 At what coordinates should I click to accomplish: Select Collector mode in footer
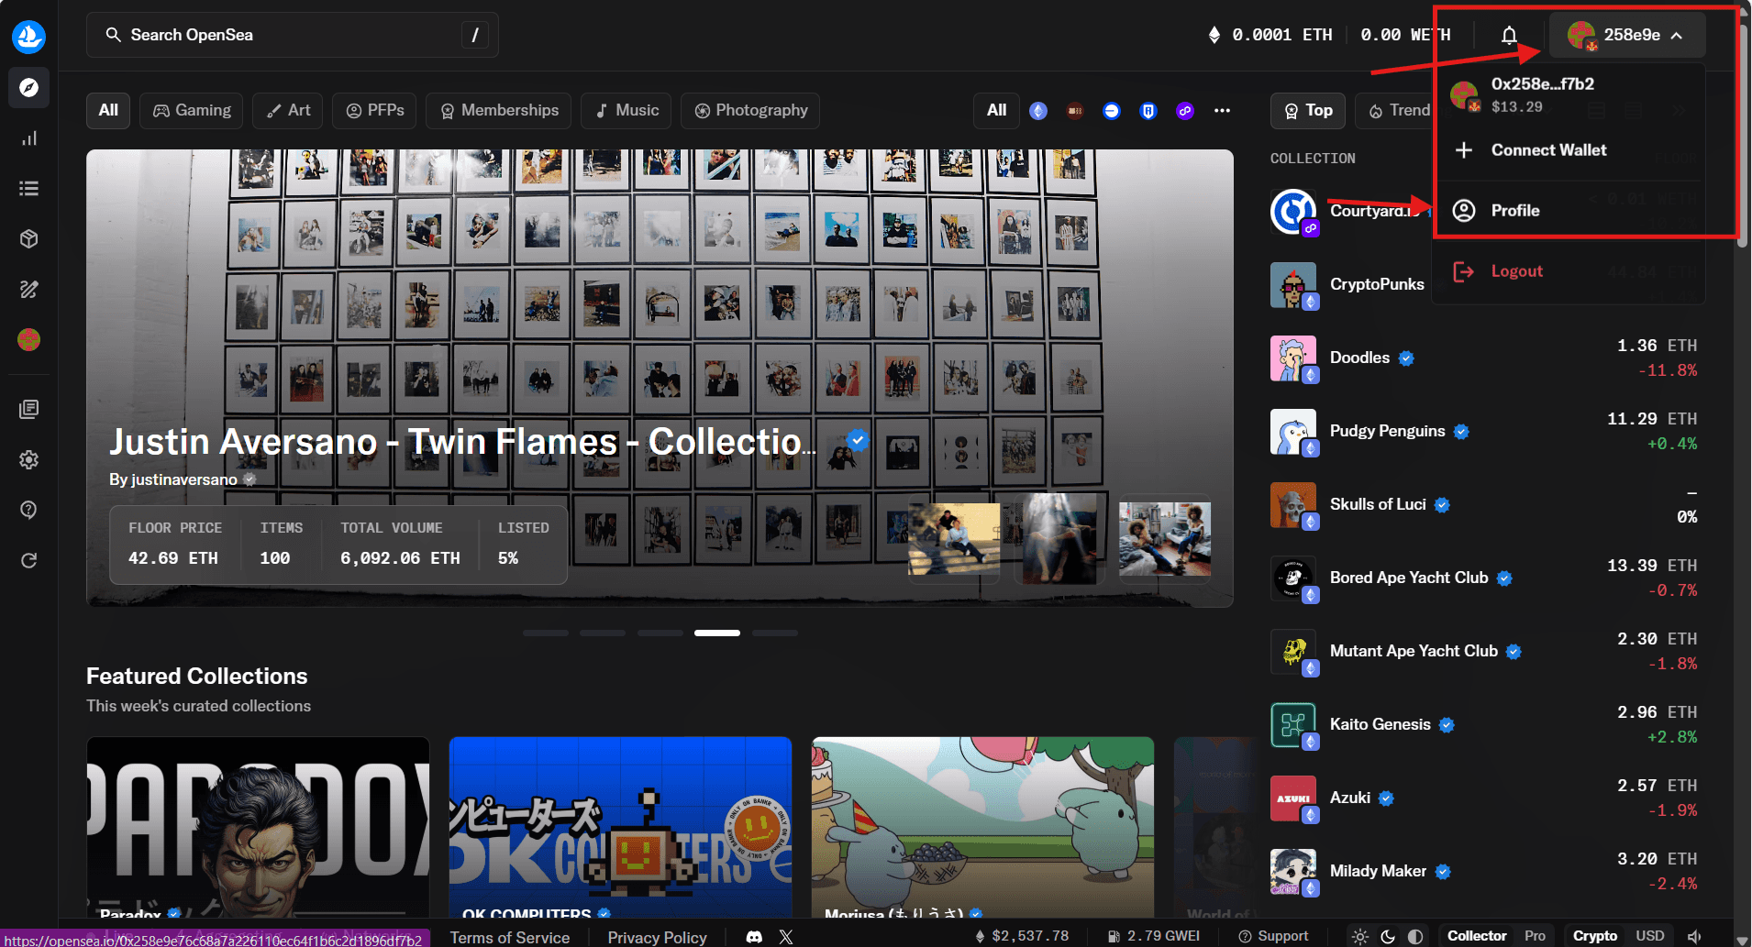click(1477, 936)
